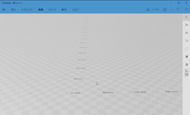Open the オブジェクト menu
The height and width of the screenshot is (115, 190).
(27, 10)
